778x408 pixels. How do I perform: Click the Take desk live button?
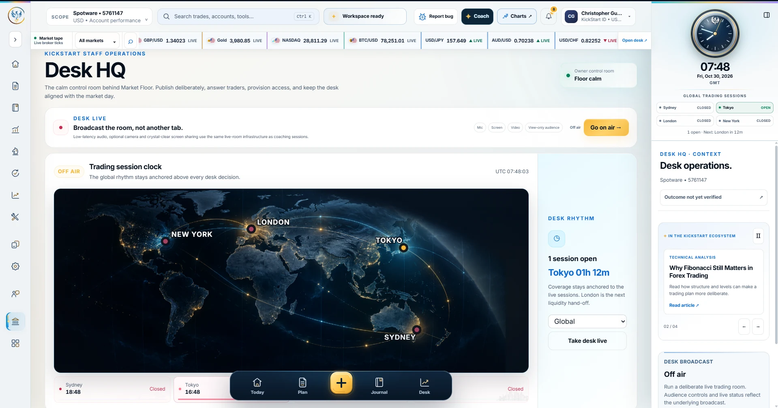587,341
